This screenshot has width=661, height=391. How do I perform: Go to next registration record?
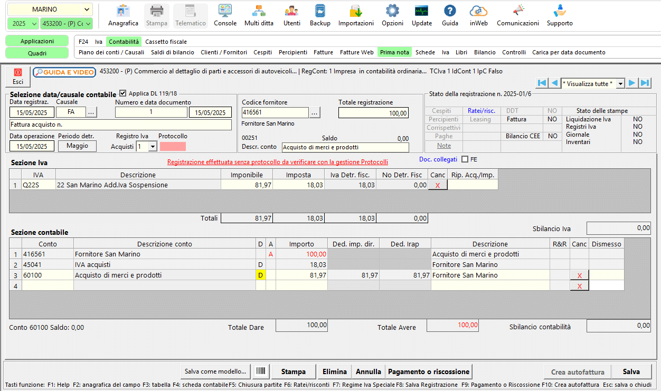click(x=632, y=83)
